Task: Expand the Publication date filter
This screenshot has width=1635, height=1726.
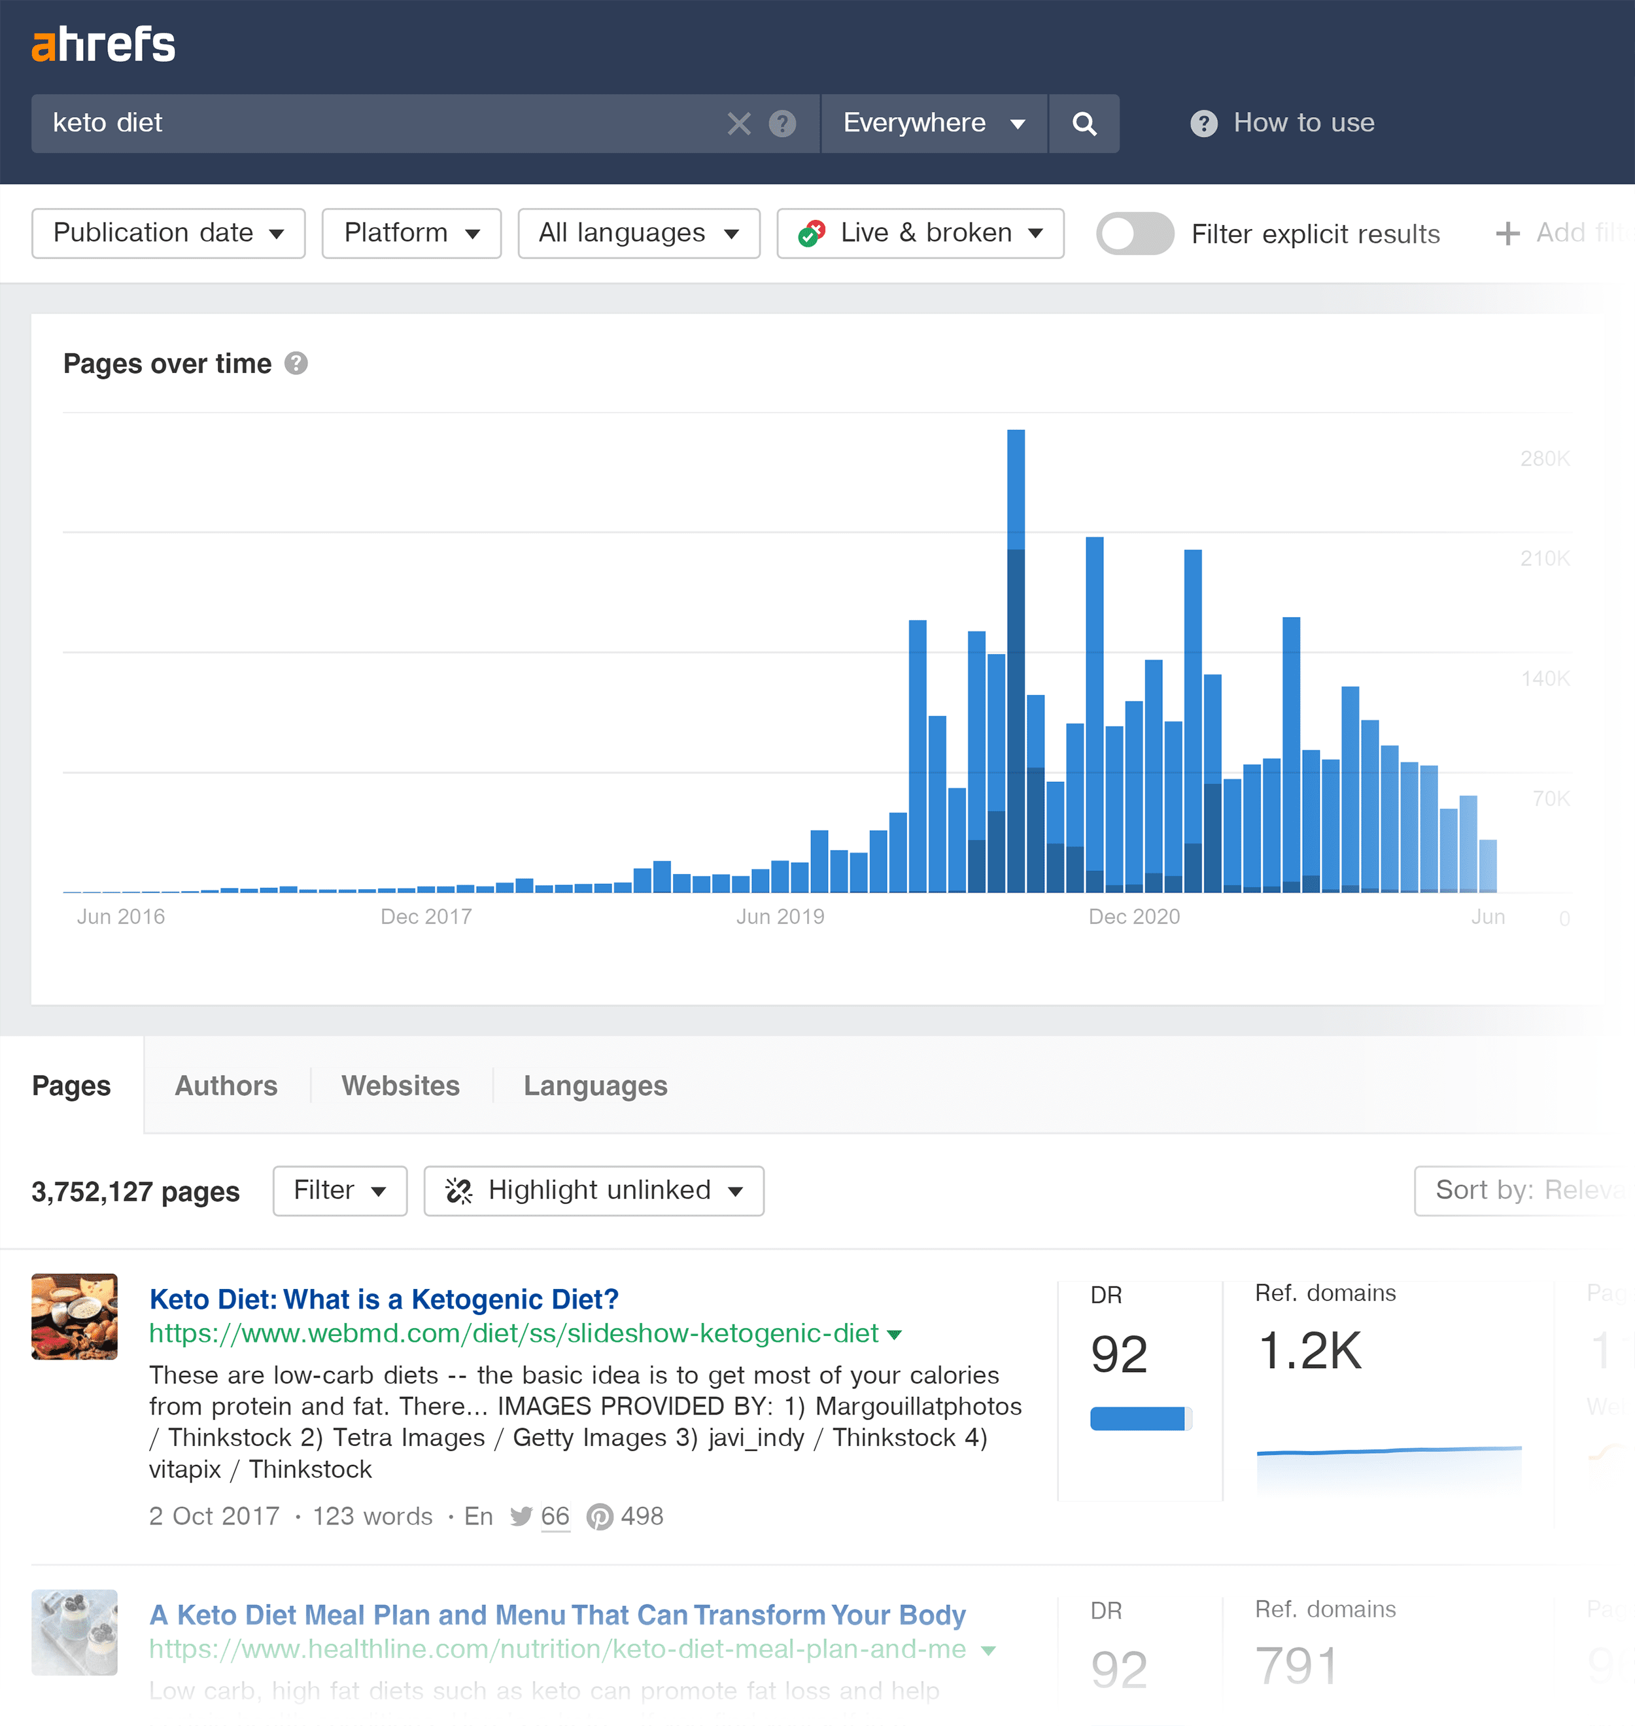Action: click(168, 234)
